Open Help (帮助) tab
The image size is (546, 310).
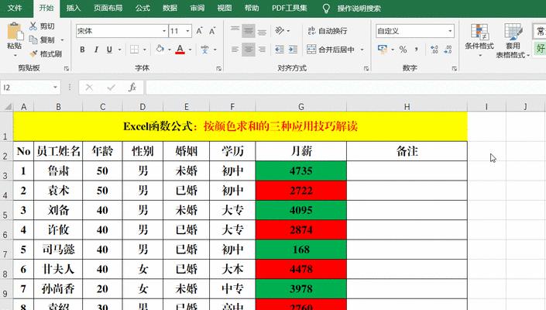pyautogui.click(x=252, y=8)
